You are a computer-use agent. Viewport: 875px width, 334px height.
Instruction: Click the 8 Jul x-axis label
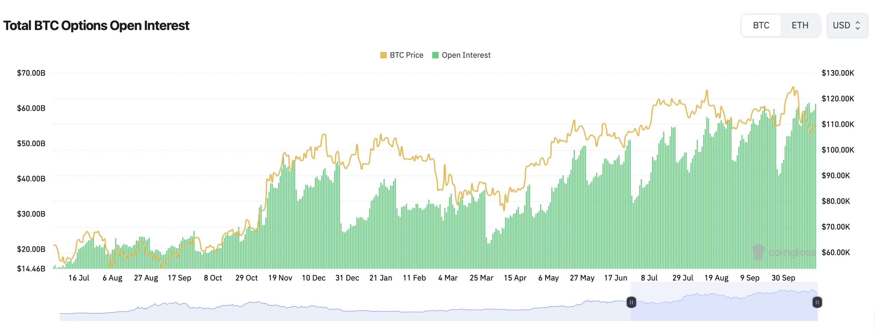point(649,278)
